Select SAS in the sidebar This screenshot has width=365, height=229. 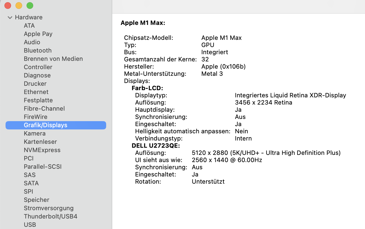(x=30, y=175)
